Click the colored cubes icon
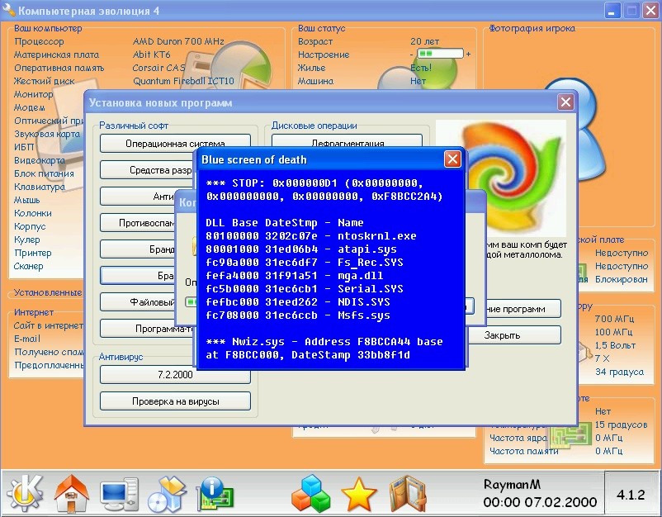662x517 pixels. [310, 493]
